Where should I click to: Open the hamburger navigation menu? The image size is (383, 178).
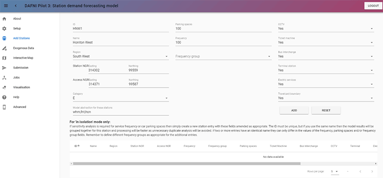tap(6, 6)
